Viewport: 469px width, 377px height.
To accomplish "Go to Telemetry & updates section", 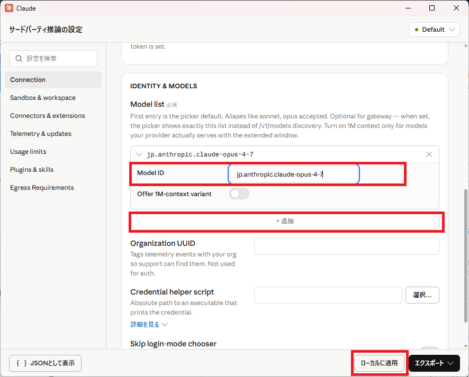I will [53, 134].
